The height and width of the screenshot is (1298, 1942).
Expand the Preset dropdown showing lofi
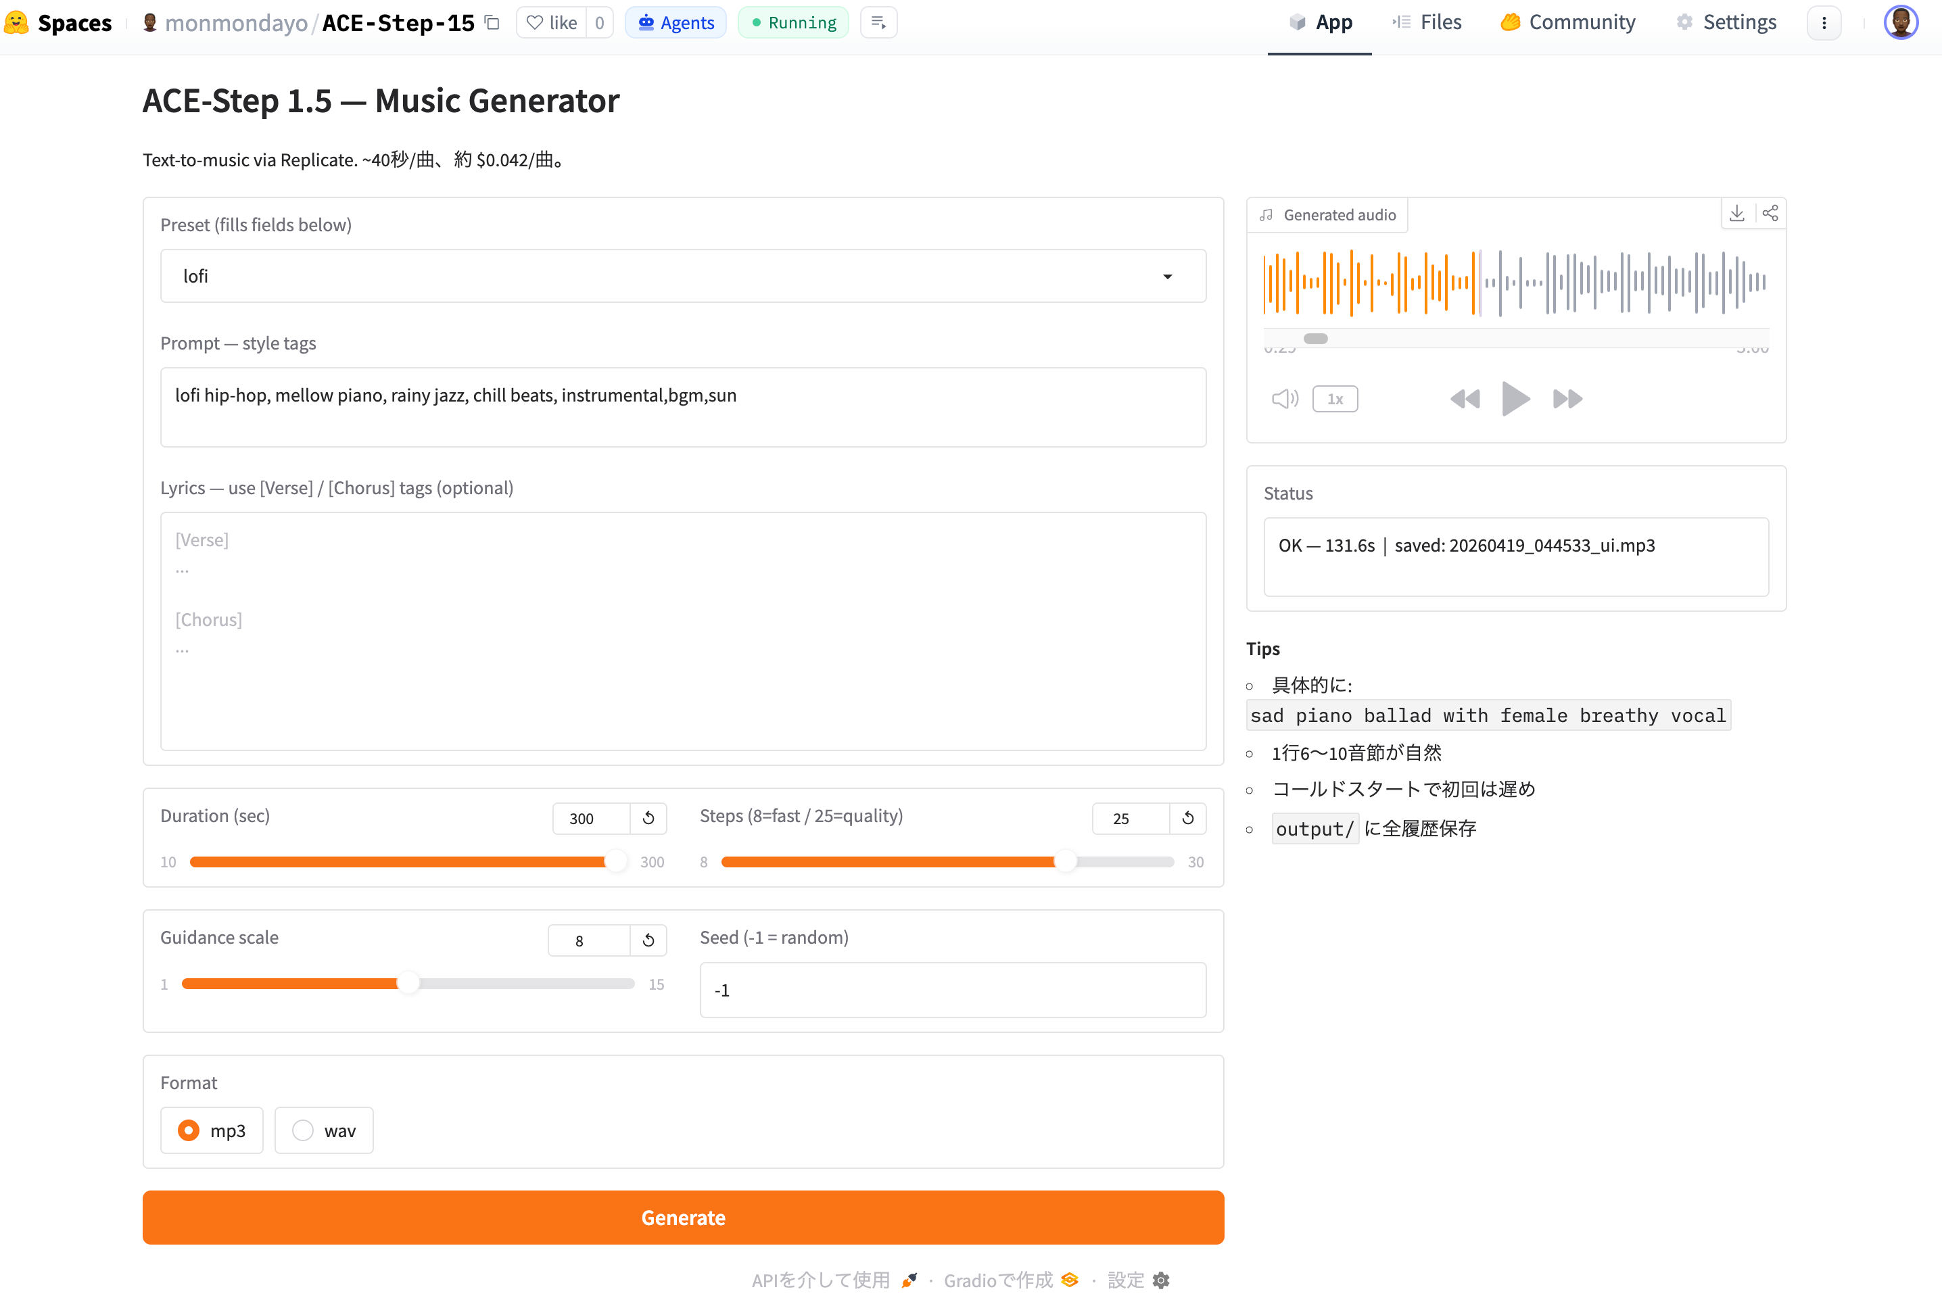pyautogui.click(x=683, y=276)
